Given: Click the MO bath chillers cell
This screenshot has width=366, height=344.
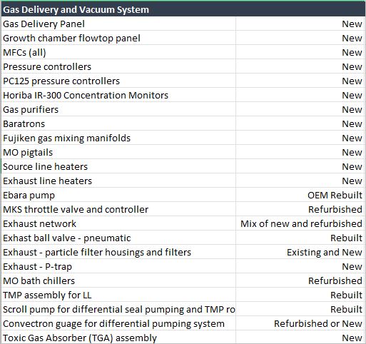Looking at the screenshot, I should tap(118, 280).
